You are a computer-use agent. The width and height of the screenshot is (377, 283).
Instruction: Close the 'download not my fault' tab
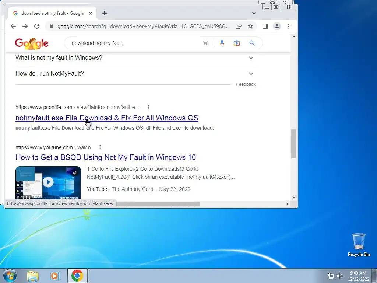coord(91,13)
